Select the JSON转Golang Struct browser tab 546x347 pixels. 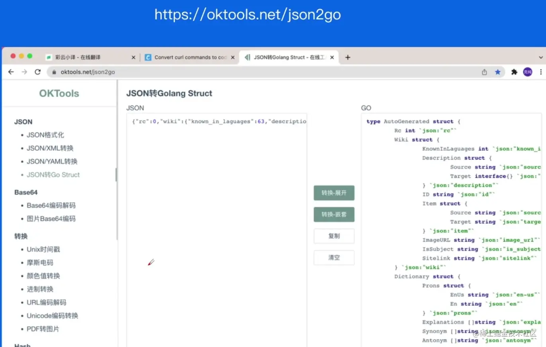tap(289, 57)
